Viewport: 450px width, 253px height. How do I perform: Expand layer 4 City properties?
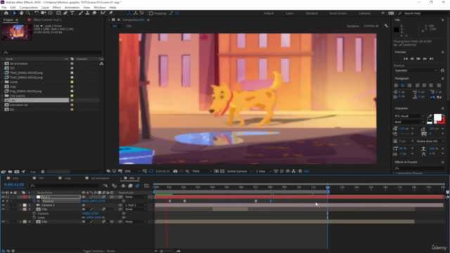20,222
